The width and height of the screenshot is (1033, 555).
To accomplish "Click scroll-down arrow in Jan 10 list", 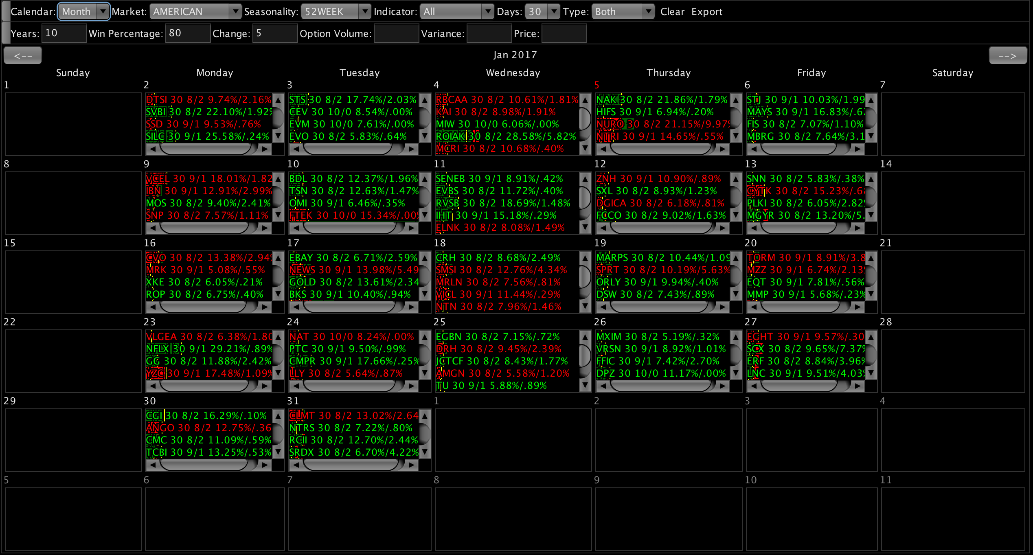I will (x=425, y=215).
